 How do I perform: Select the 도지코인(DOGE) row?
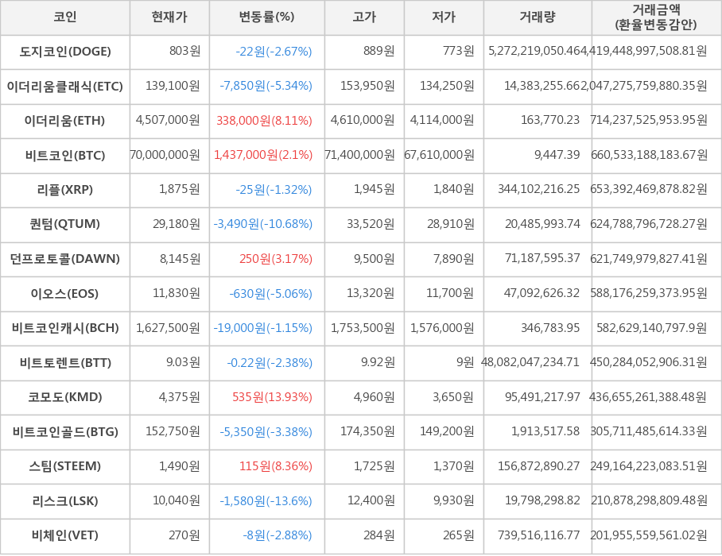pyautogui.click(x=64, y=52)
